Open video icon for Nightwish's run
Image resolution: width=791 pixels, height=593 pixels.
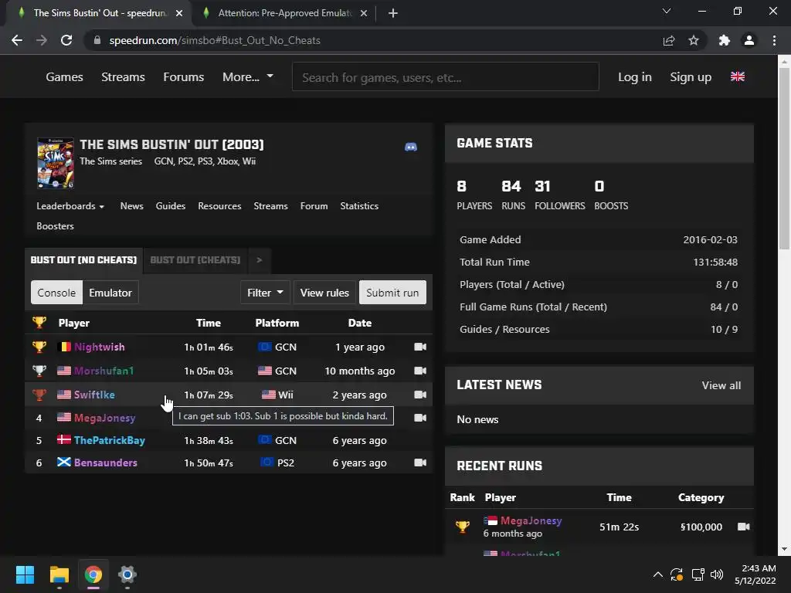click(x=420, y=347)
